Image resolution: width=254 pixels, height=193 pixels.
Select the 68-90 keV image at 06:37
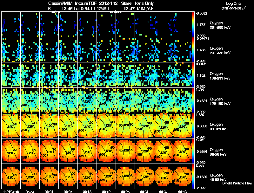163,151
